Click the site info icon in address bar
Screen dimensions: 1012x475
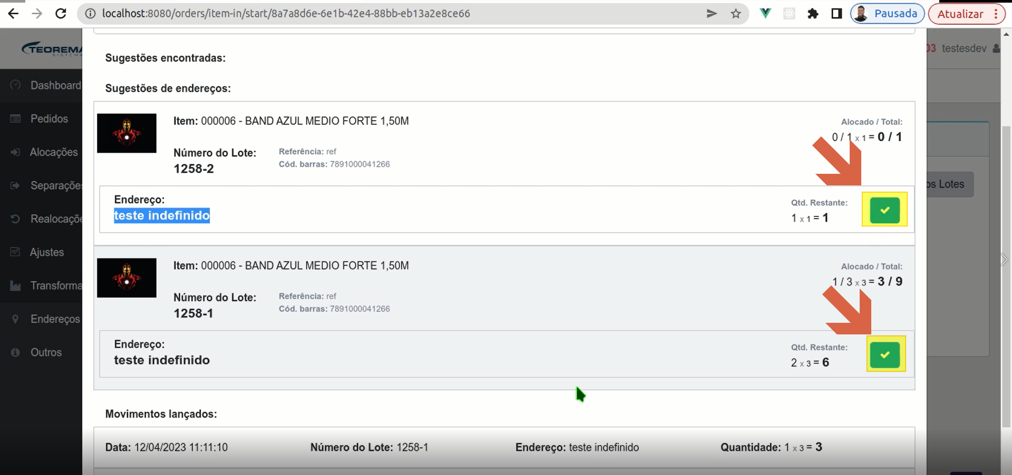[x=90, y=13]
